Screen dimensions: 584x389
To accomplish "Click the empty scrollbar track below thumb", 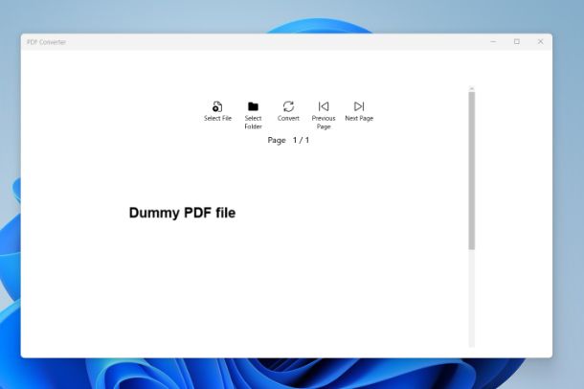I will (472, 297).
